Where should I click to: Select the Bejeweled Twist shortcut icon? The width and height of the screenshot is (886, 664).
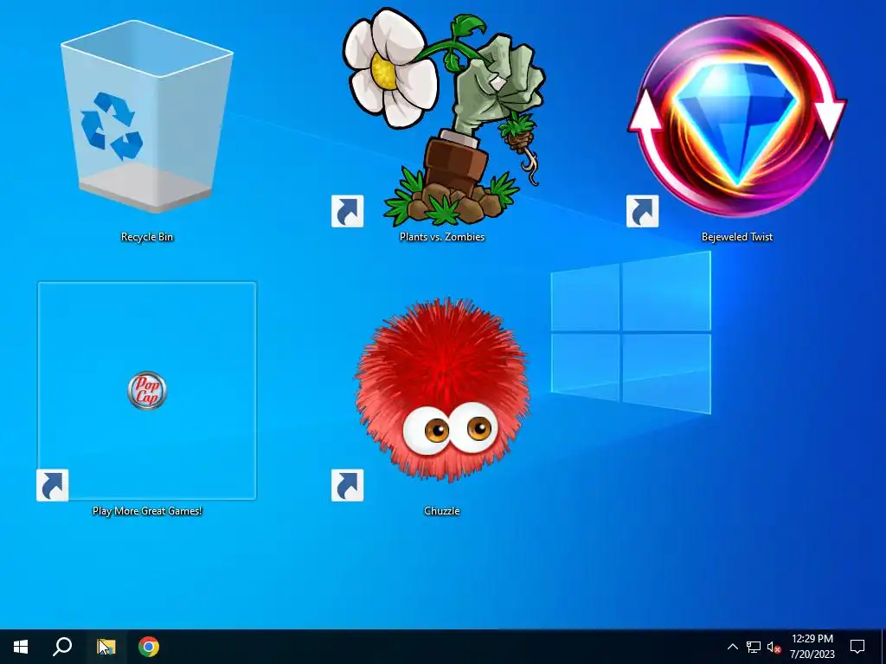point(736,117)
